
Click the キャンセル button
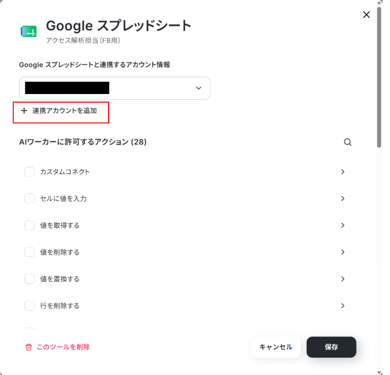point(276,347)
